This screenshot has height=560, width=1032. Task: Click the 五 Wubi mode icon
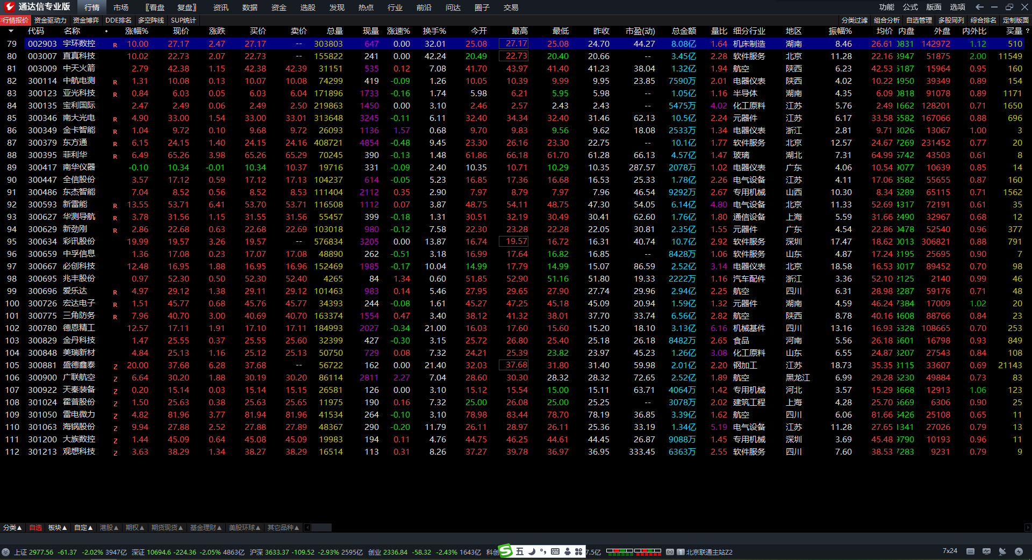519,551
